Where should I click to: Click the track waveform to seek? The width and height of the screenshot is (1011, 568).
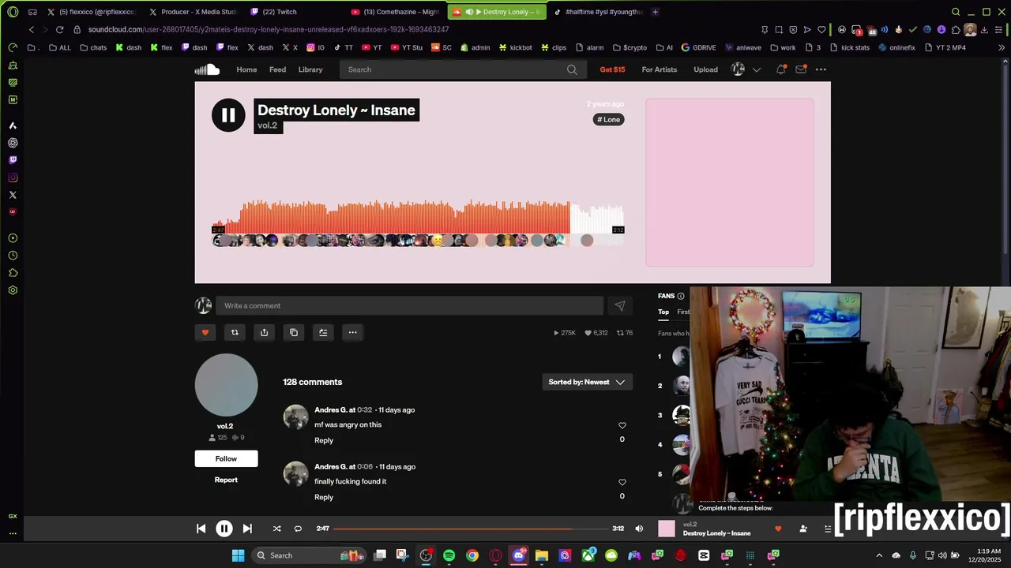pyautogui.click(x=418, y=218)
